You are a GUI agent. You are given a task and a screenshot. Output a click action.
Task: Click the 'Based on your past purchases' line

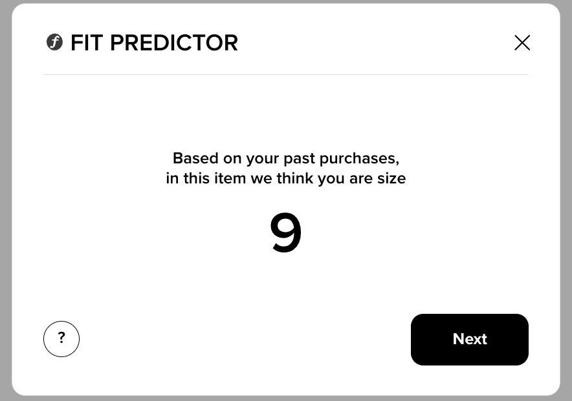286,159
